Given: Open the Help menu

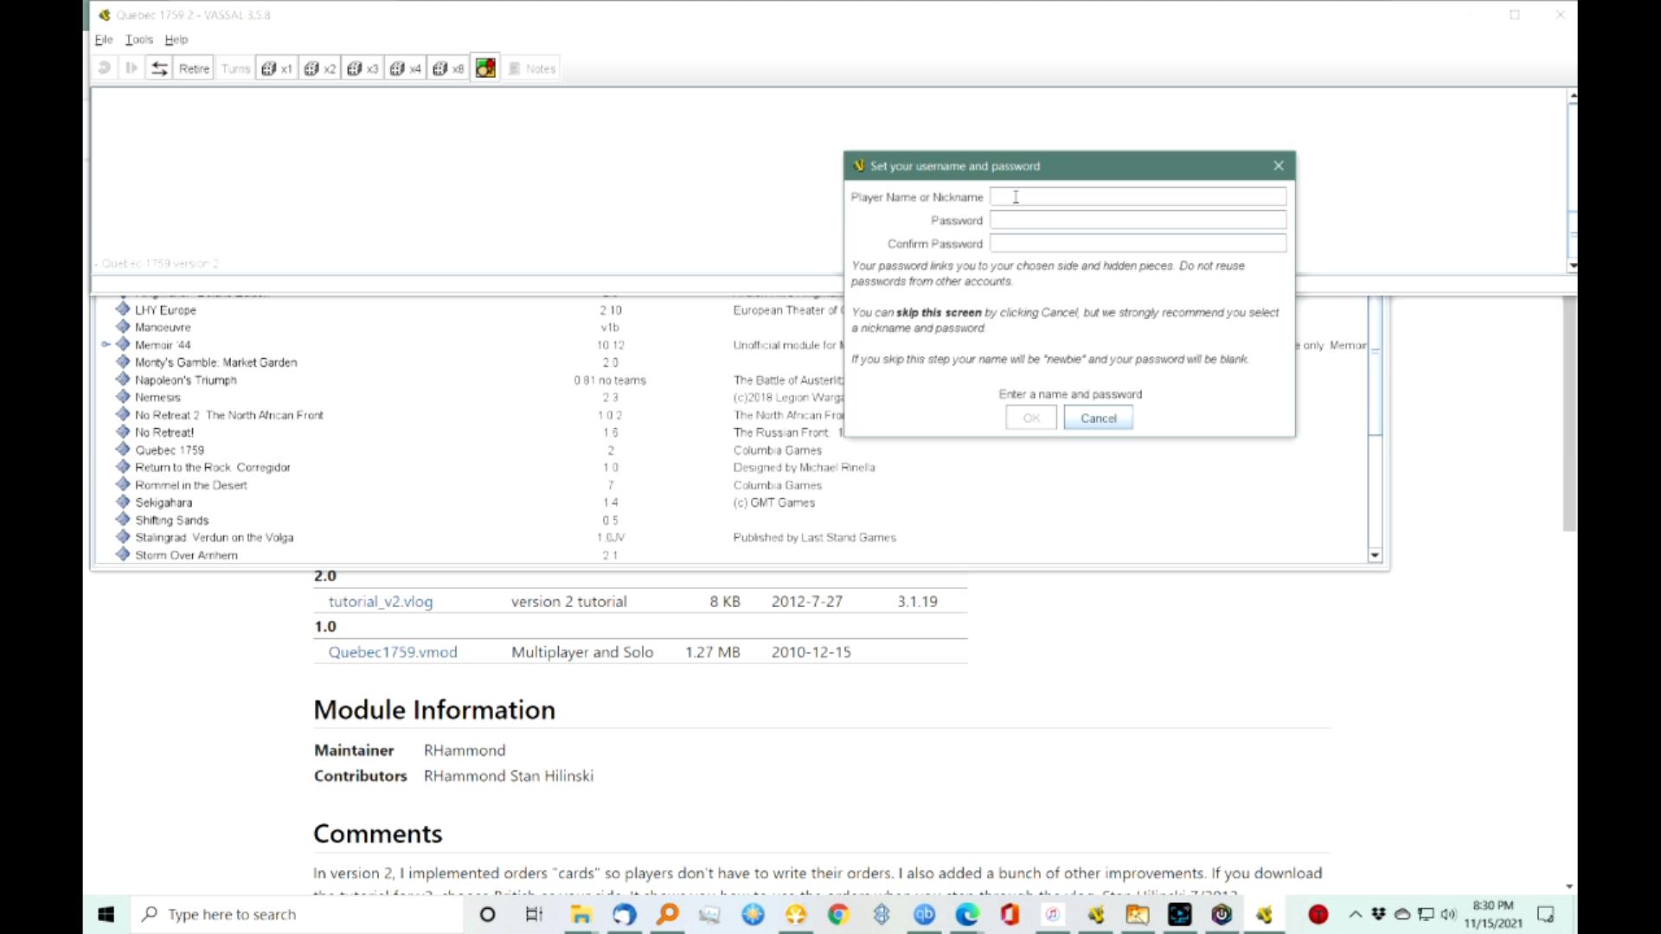Looking at the screenshot, I should click(176, 40).
